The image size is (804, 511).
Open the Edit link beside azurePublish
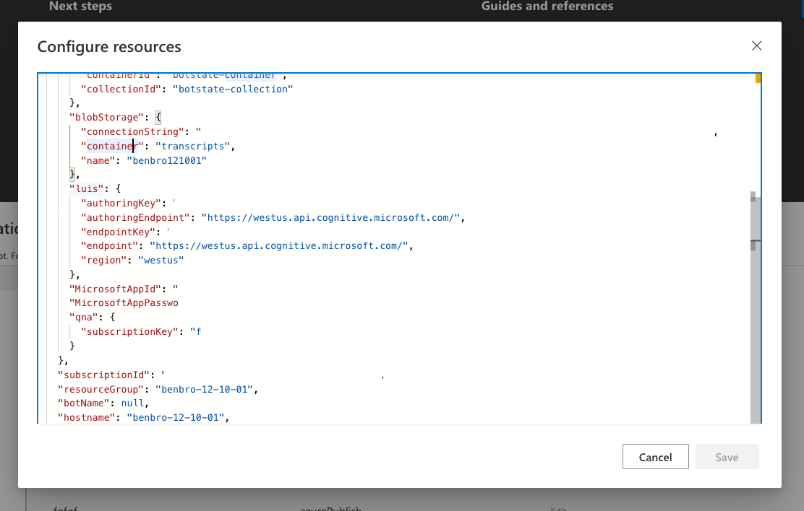pos(558,508)
